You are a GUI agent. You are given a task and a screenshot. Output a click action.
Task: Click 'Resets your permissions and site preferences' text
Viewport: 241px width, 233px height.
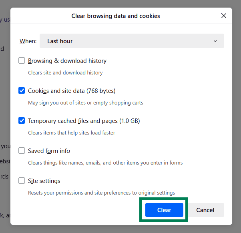(101, 193)
